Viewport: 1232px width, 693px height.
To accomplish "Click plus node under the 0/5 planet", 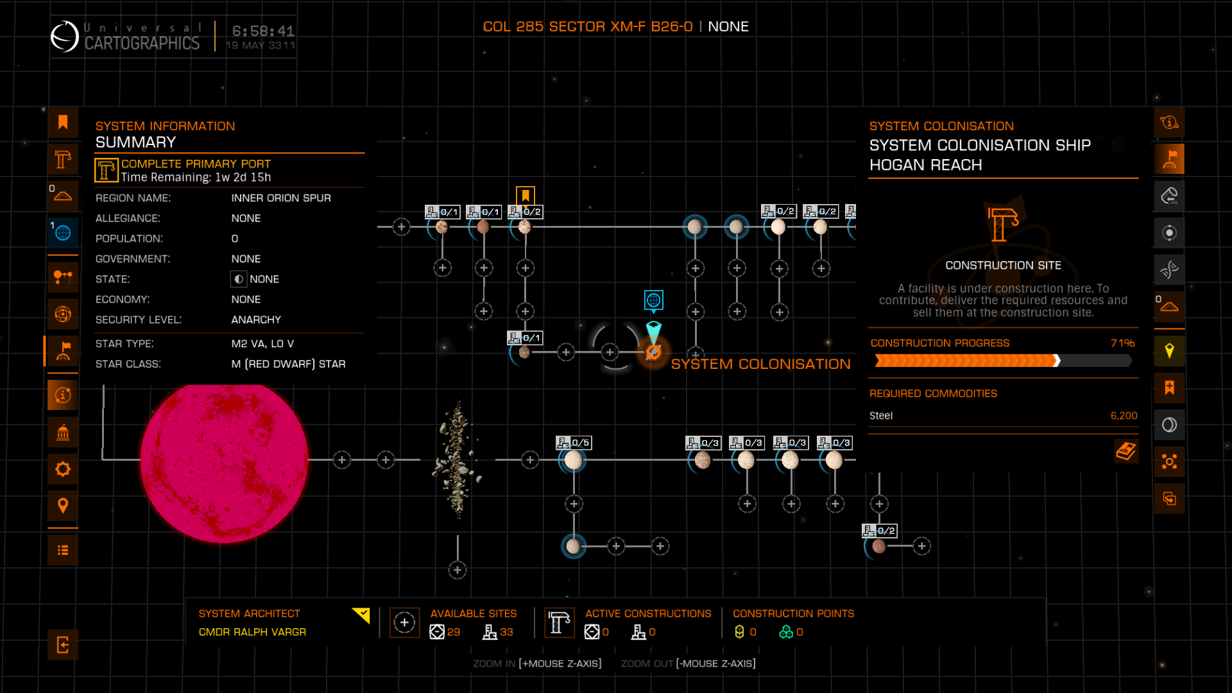I will click(574, 504).
